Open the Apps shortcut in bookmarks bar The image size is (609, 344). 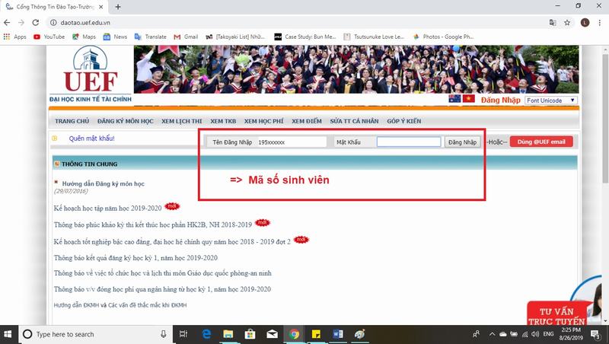[x=15, y=37]
